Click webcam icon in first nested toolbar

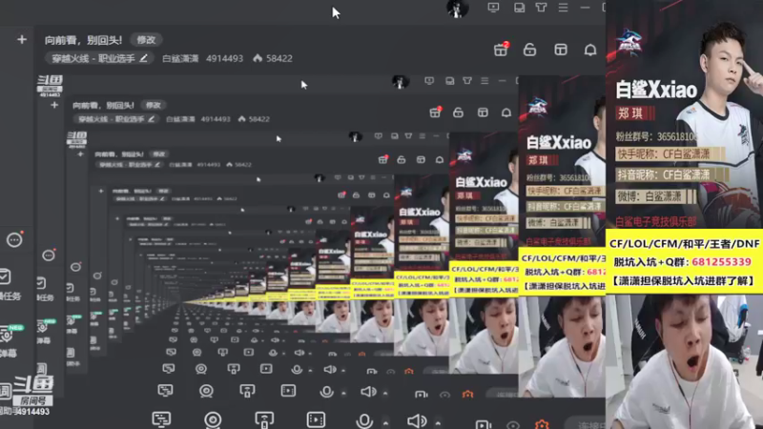(206, 391)
